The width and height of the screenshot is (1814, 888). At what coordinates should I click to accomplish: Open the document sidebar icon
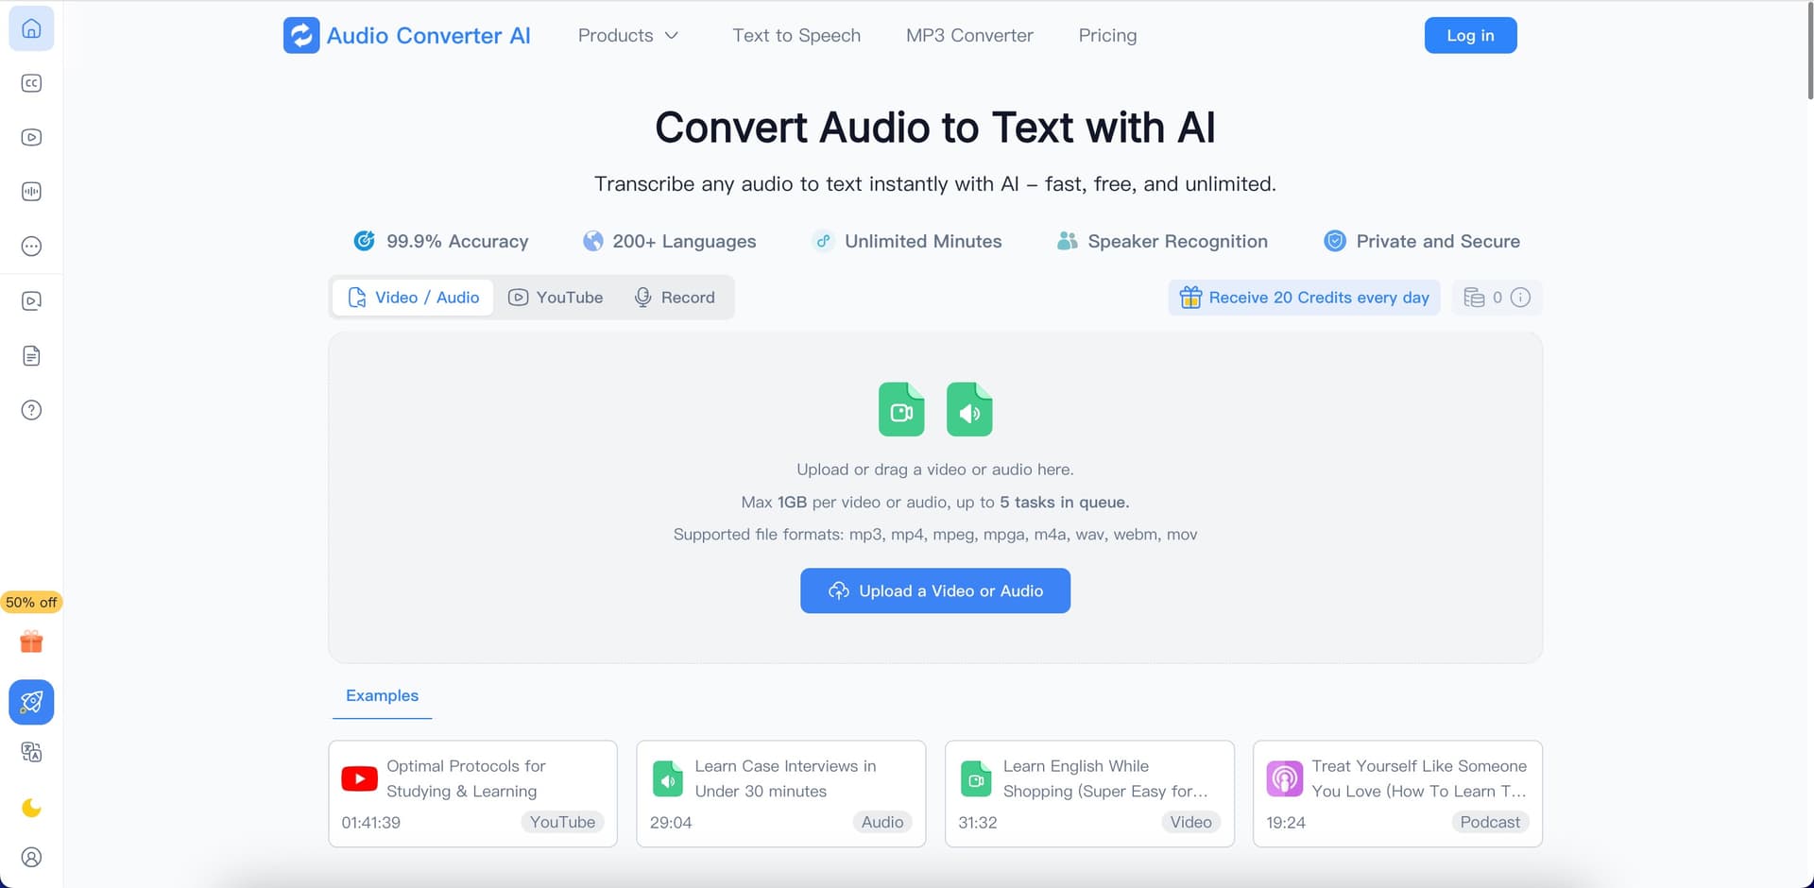[x=31, y=356]
